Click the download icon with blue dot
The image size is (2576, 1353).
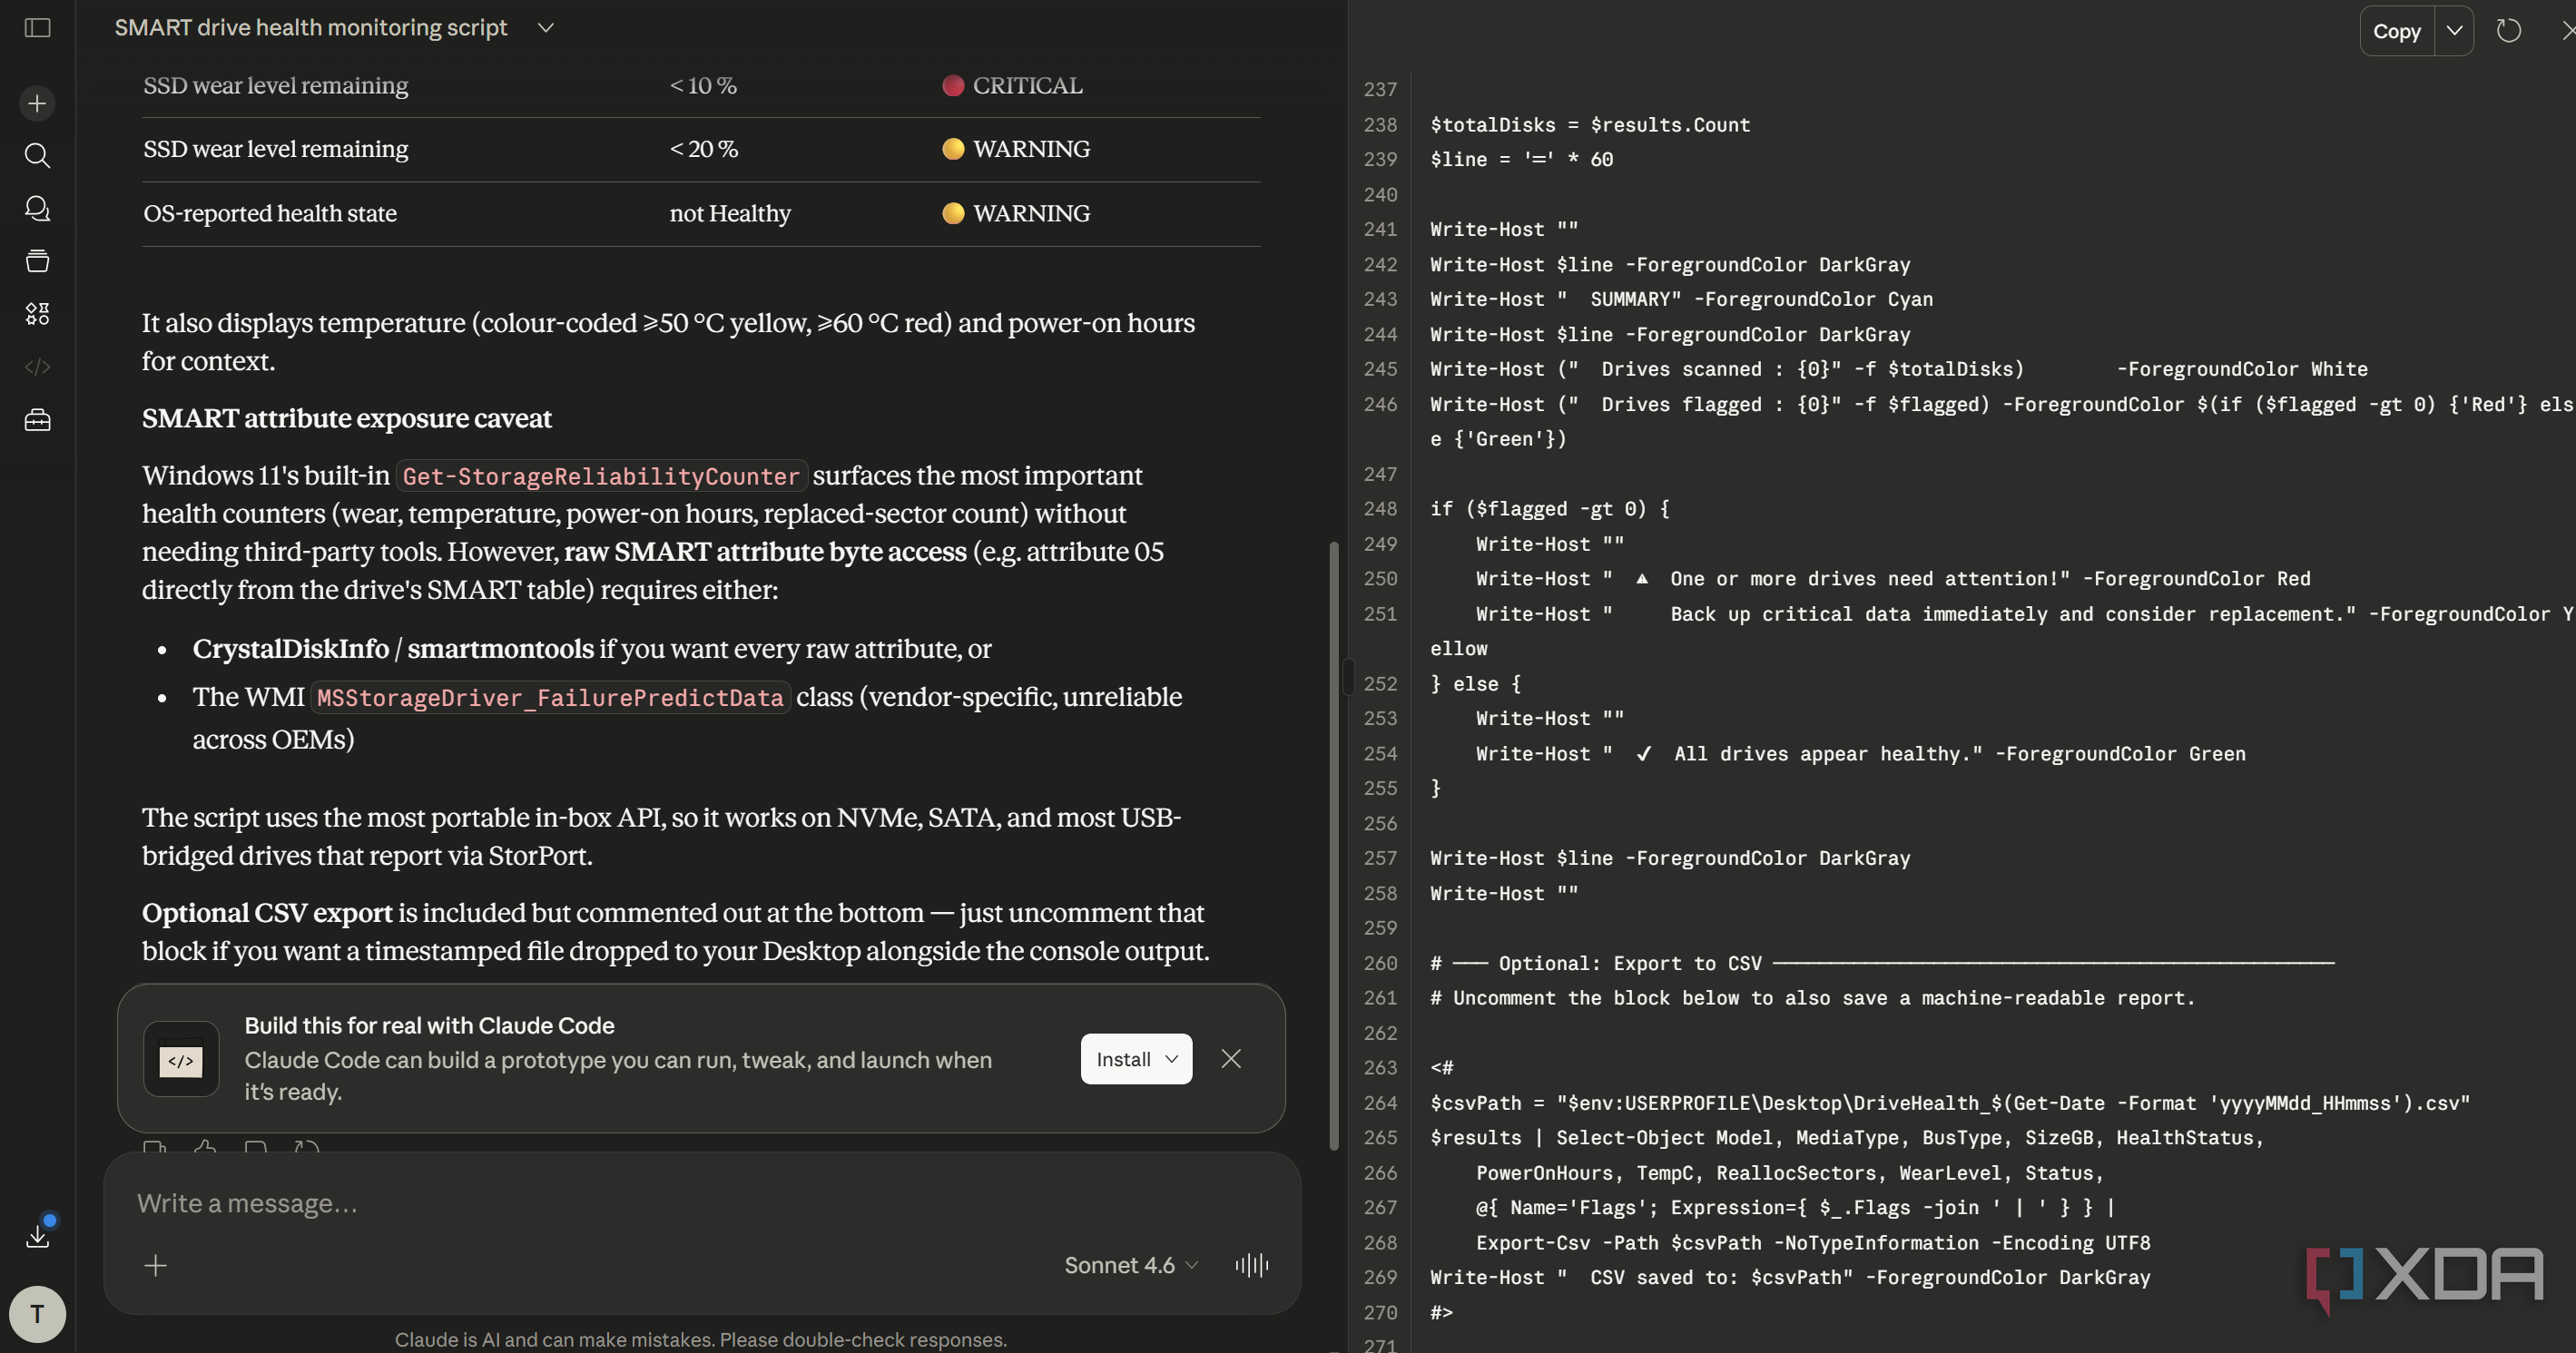[x=38, y=1234]
